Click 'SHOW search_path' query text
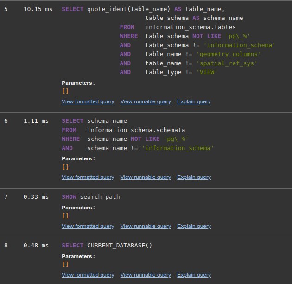This screenshot has height=284, width=292. 91,197
